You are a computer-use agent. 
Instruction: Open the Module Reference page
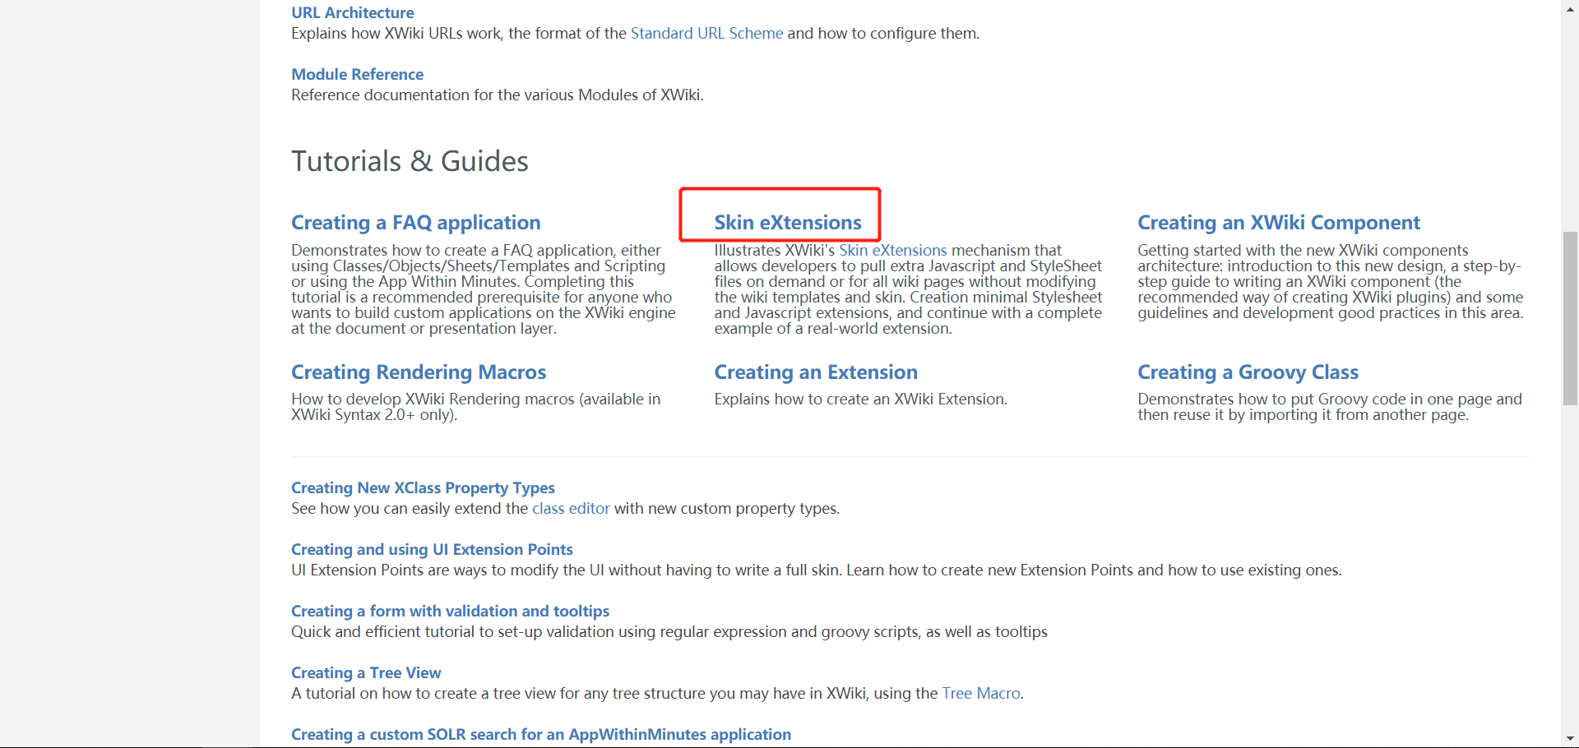click(357, 74)
